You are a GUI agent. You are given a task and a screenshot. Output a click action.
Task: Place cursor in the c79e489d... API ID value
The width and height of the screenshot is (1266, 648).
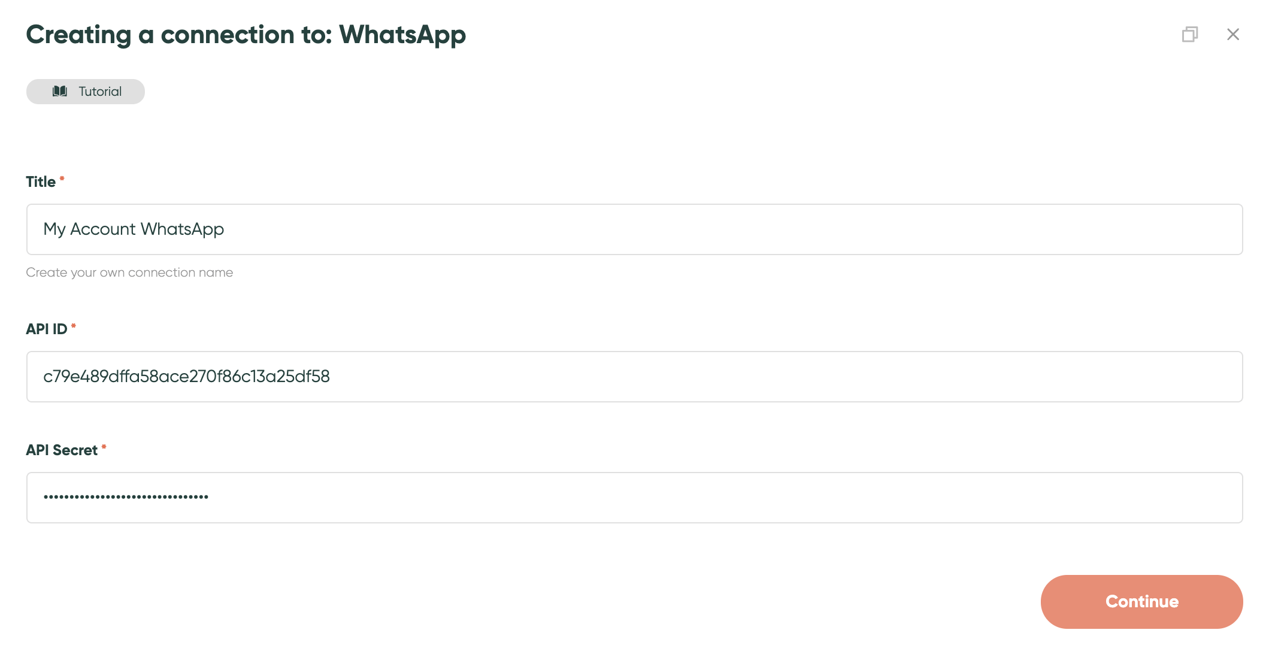(x=186, y=377)
